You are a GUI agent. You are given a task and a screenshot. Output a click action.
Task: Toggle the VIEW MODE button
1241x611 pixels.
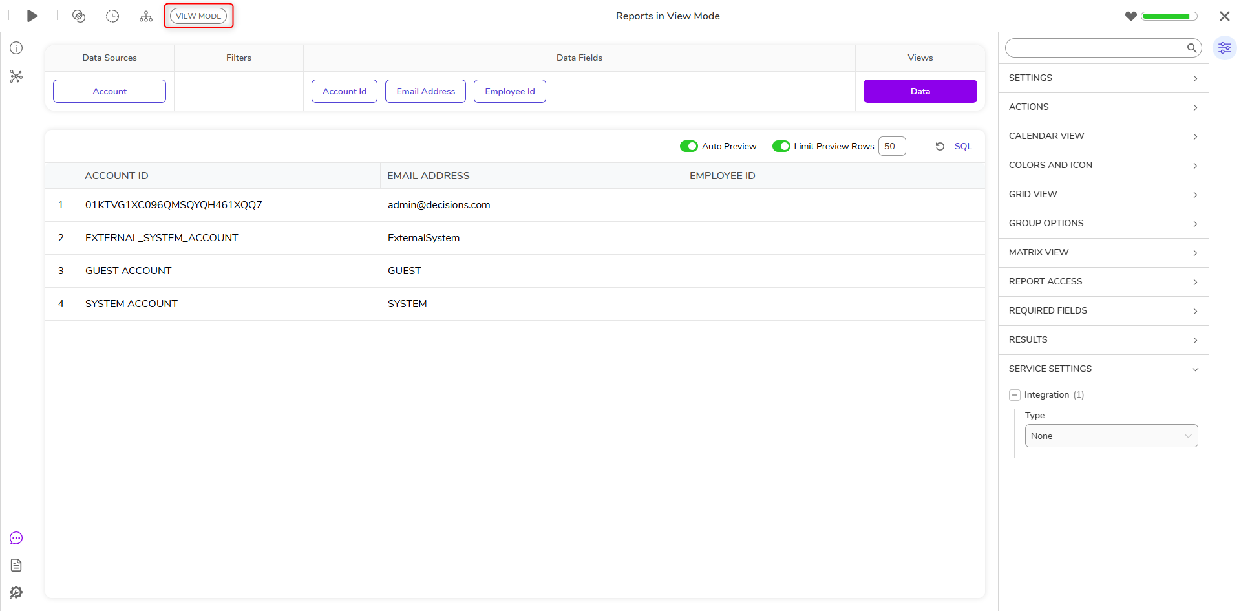[198, 16]
